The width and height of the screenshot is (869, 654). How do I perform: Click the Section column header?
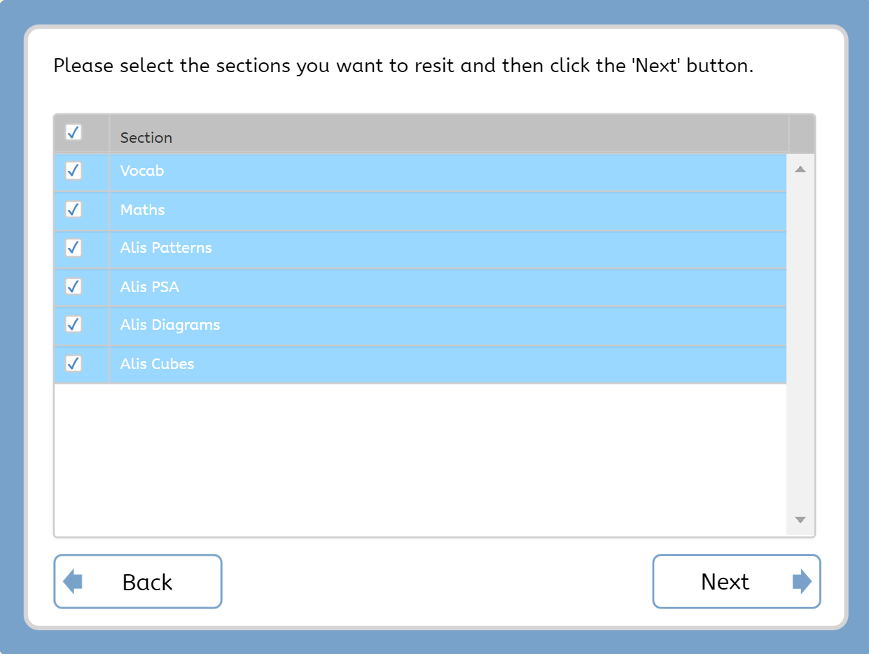click(146, 138)
